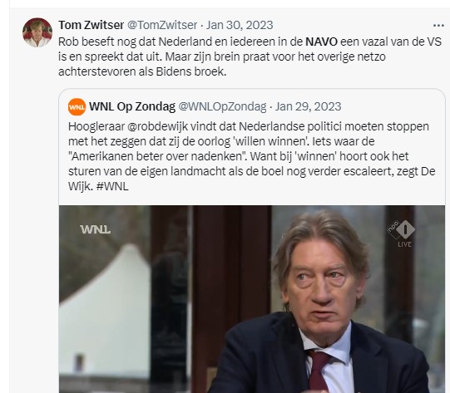The height and width of the screenshot is (393, 450).
Task: Open the @robdewijk mention
Action: [156, 126]
